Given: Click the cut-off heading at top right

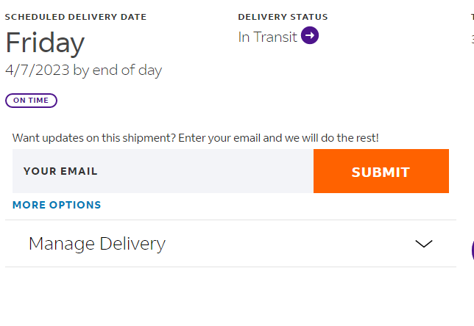Looking at the screenshot, I should tap(473, 17).
